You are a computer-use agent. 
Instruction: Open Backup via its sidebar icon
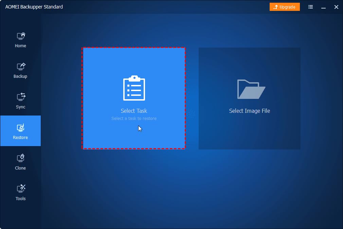click(x=21, y=67)
